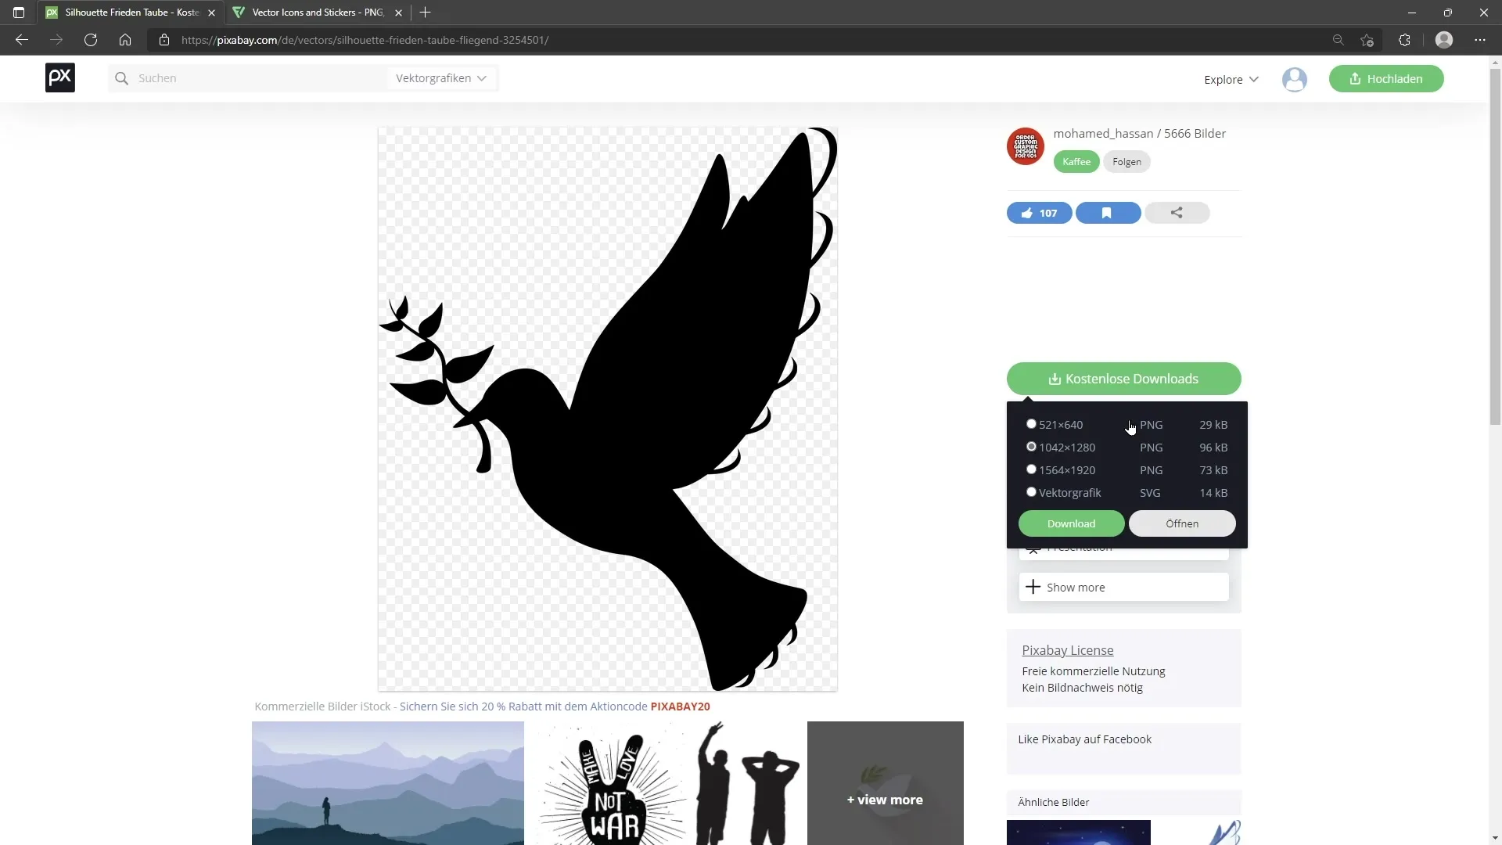Viewport: 1502px width, 845px height.
Task: Click the Download button
Action: tap(1072, 523)
